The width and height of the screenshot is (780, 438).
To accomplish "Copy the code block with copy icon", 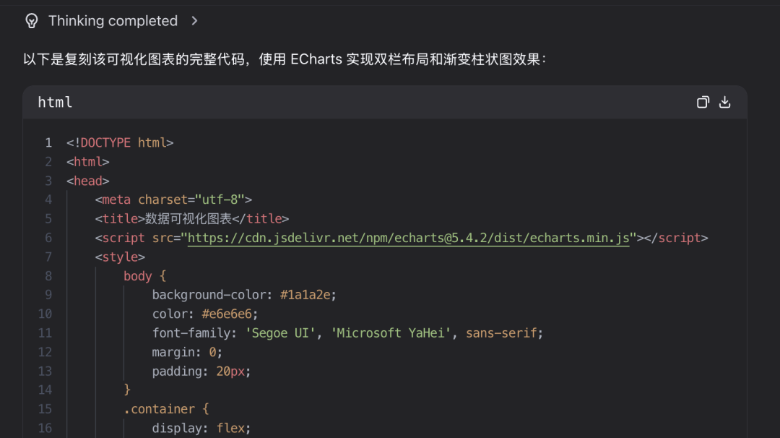I will [x=703, y=102].
